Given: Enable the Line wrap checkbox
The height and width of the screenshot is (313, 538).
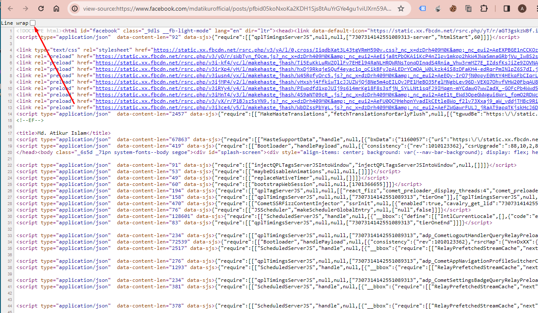Looking at the screenshot, I should [x=33, y=23].
